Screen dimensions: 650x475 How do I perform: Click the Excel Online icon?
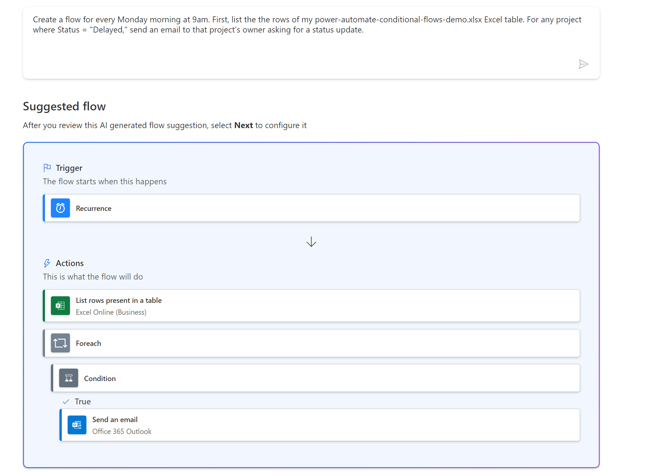coord(60,306)
